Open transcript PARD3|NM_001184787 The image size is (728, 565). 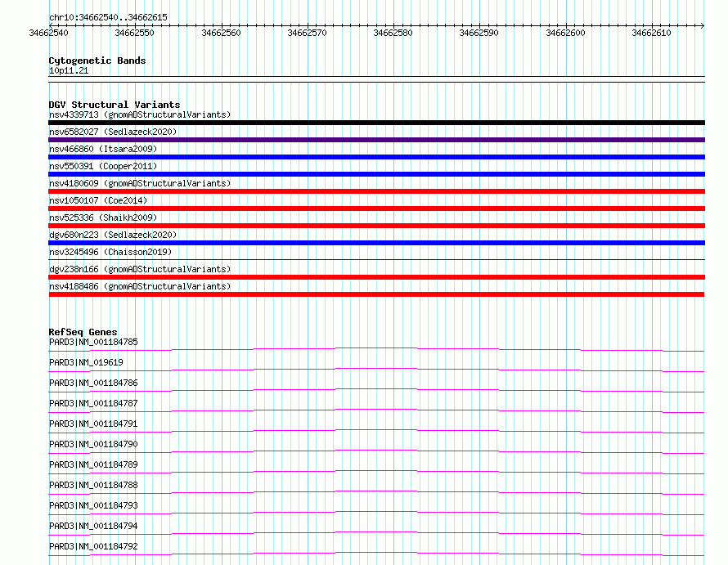93,403
